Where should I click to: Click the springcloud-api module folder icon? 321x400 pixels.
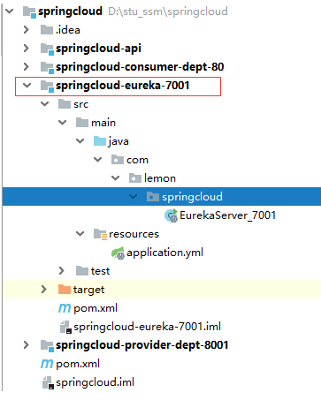[48, 49]
